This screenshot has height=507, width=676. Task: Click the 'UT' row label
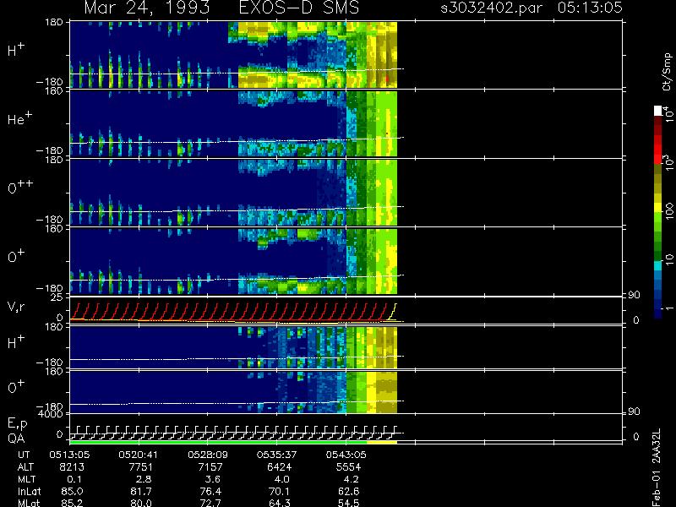[x=25, y=455]
